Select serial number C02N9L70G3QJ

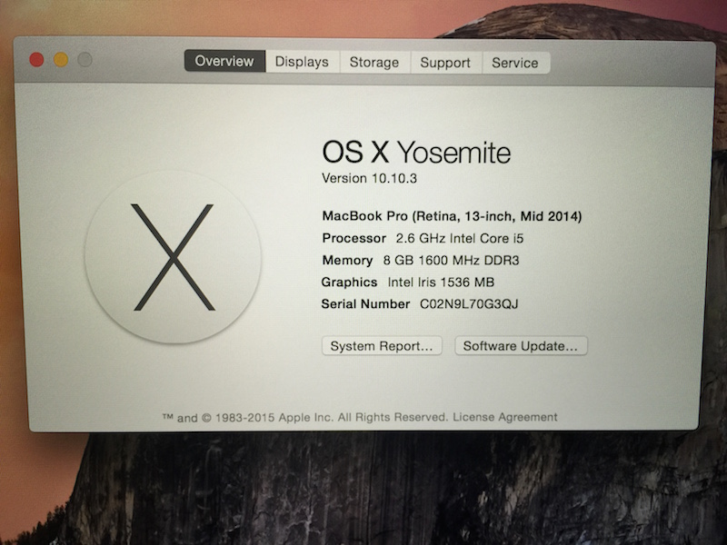(469, 304)
